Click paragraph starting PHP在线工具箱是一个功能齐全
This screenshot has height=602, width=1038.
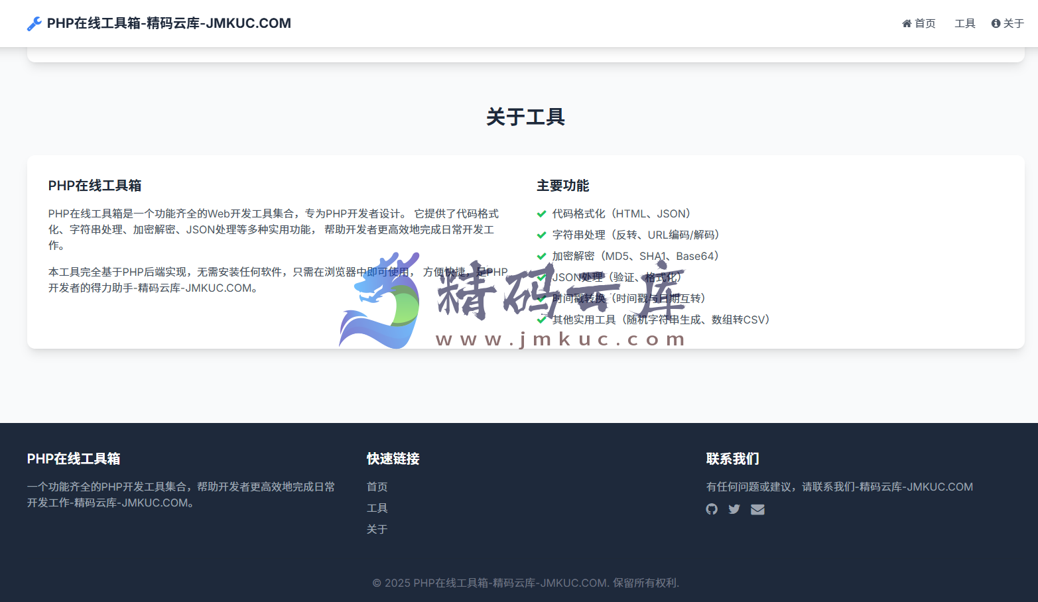click(273, 229)
